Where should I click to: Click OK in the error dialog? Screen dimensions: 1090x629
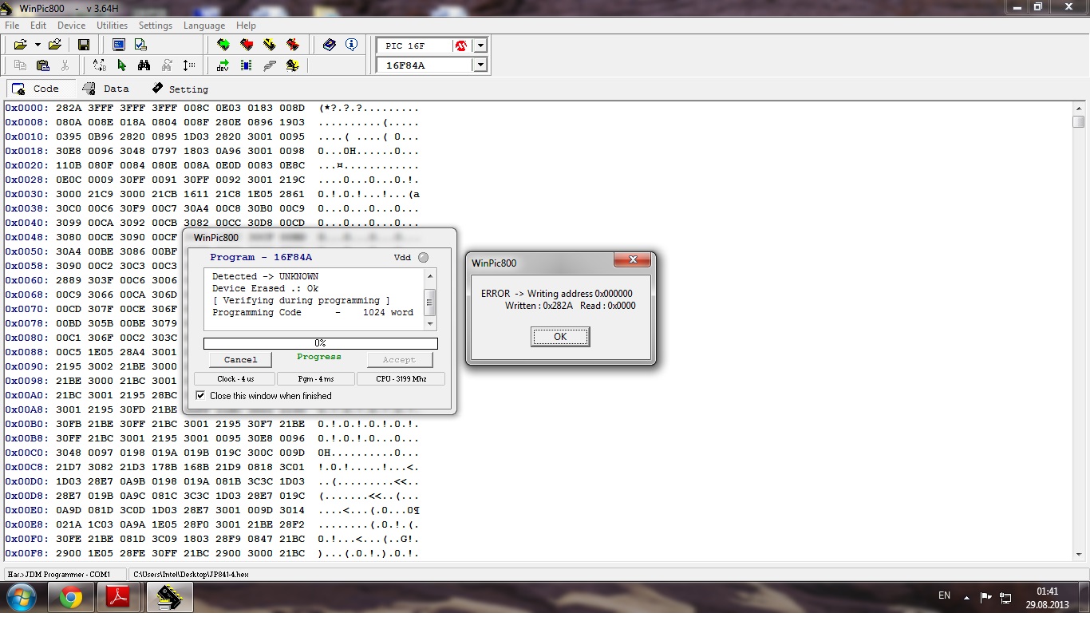pyautogui.click(x=560, y=337)
